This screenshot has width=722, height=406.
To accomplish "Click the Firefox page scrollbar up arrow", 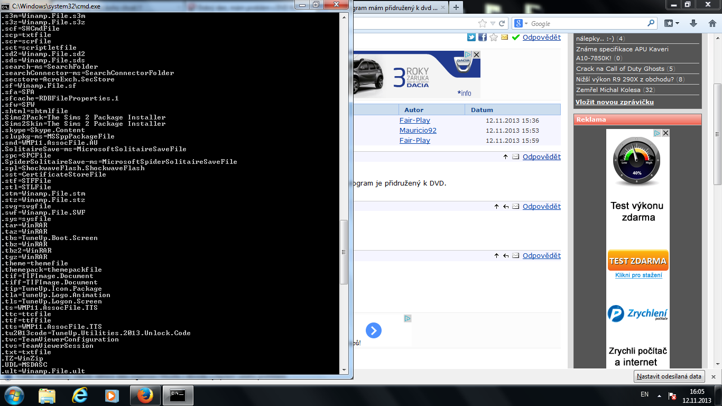I will (717, 36).
